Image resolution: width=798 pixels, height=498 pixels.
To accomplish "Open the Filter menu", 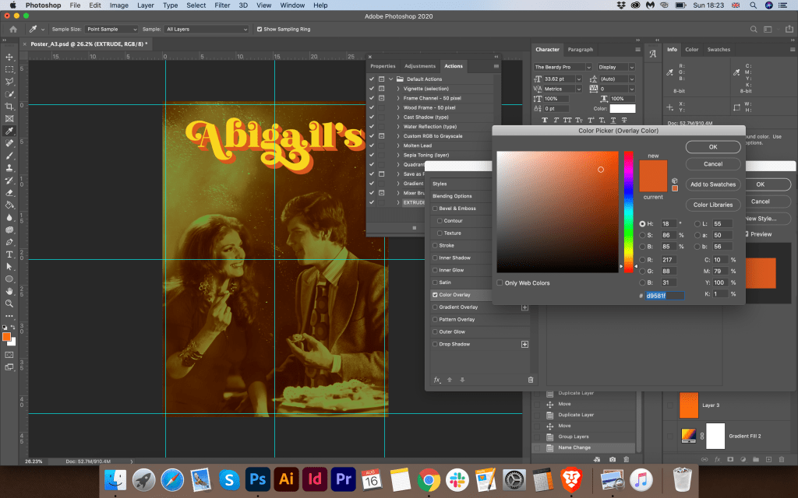I will click(x=222, y=5).
